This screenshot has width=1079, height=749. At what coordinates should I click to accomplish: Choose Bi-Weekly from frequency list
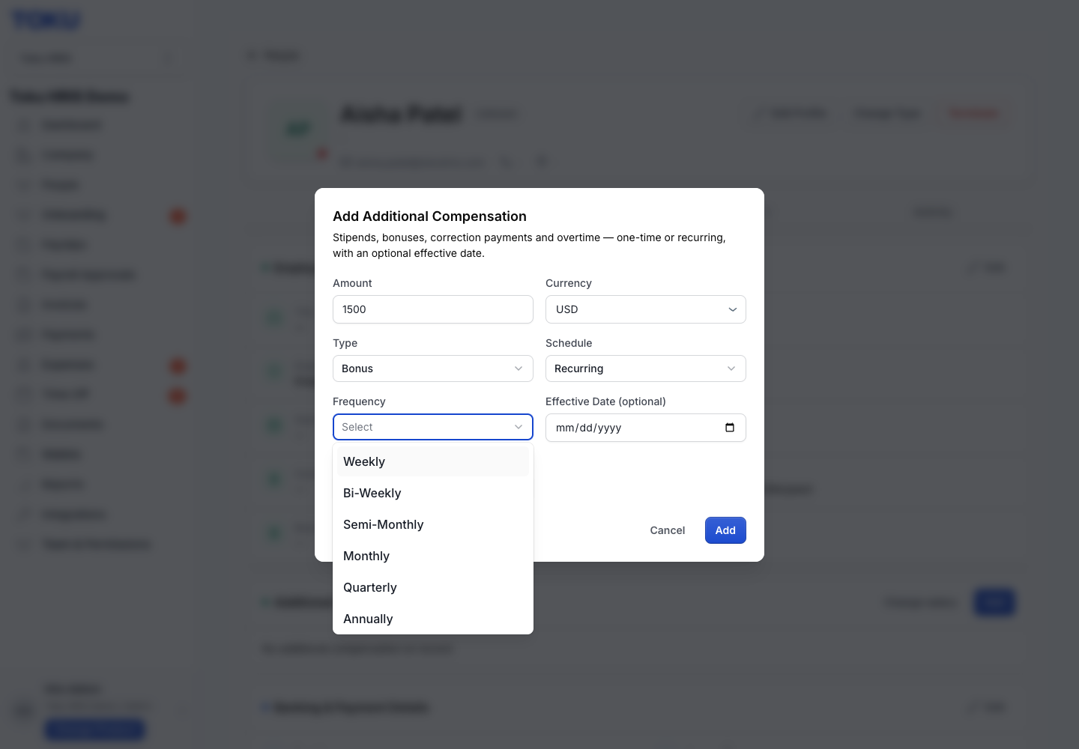pos(432,493)
